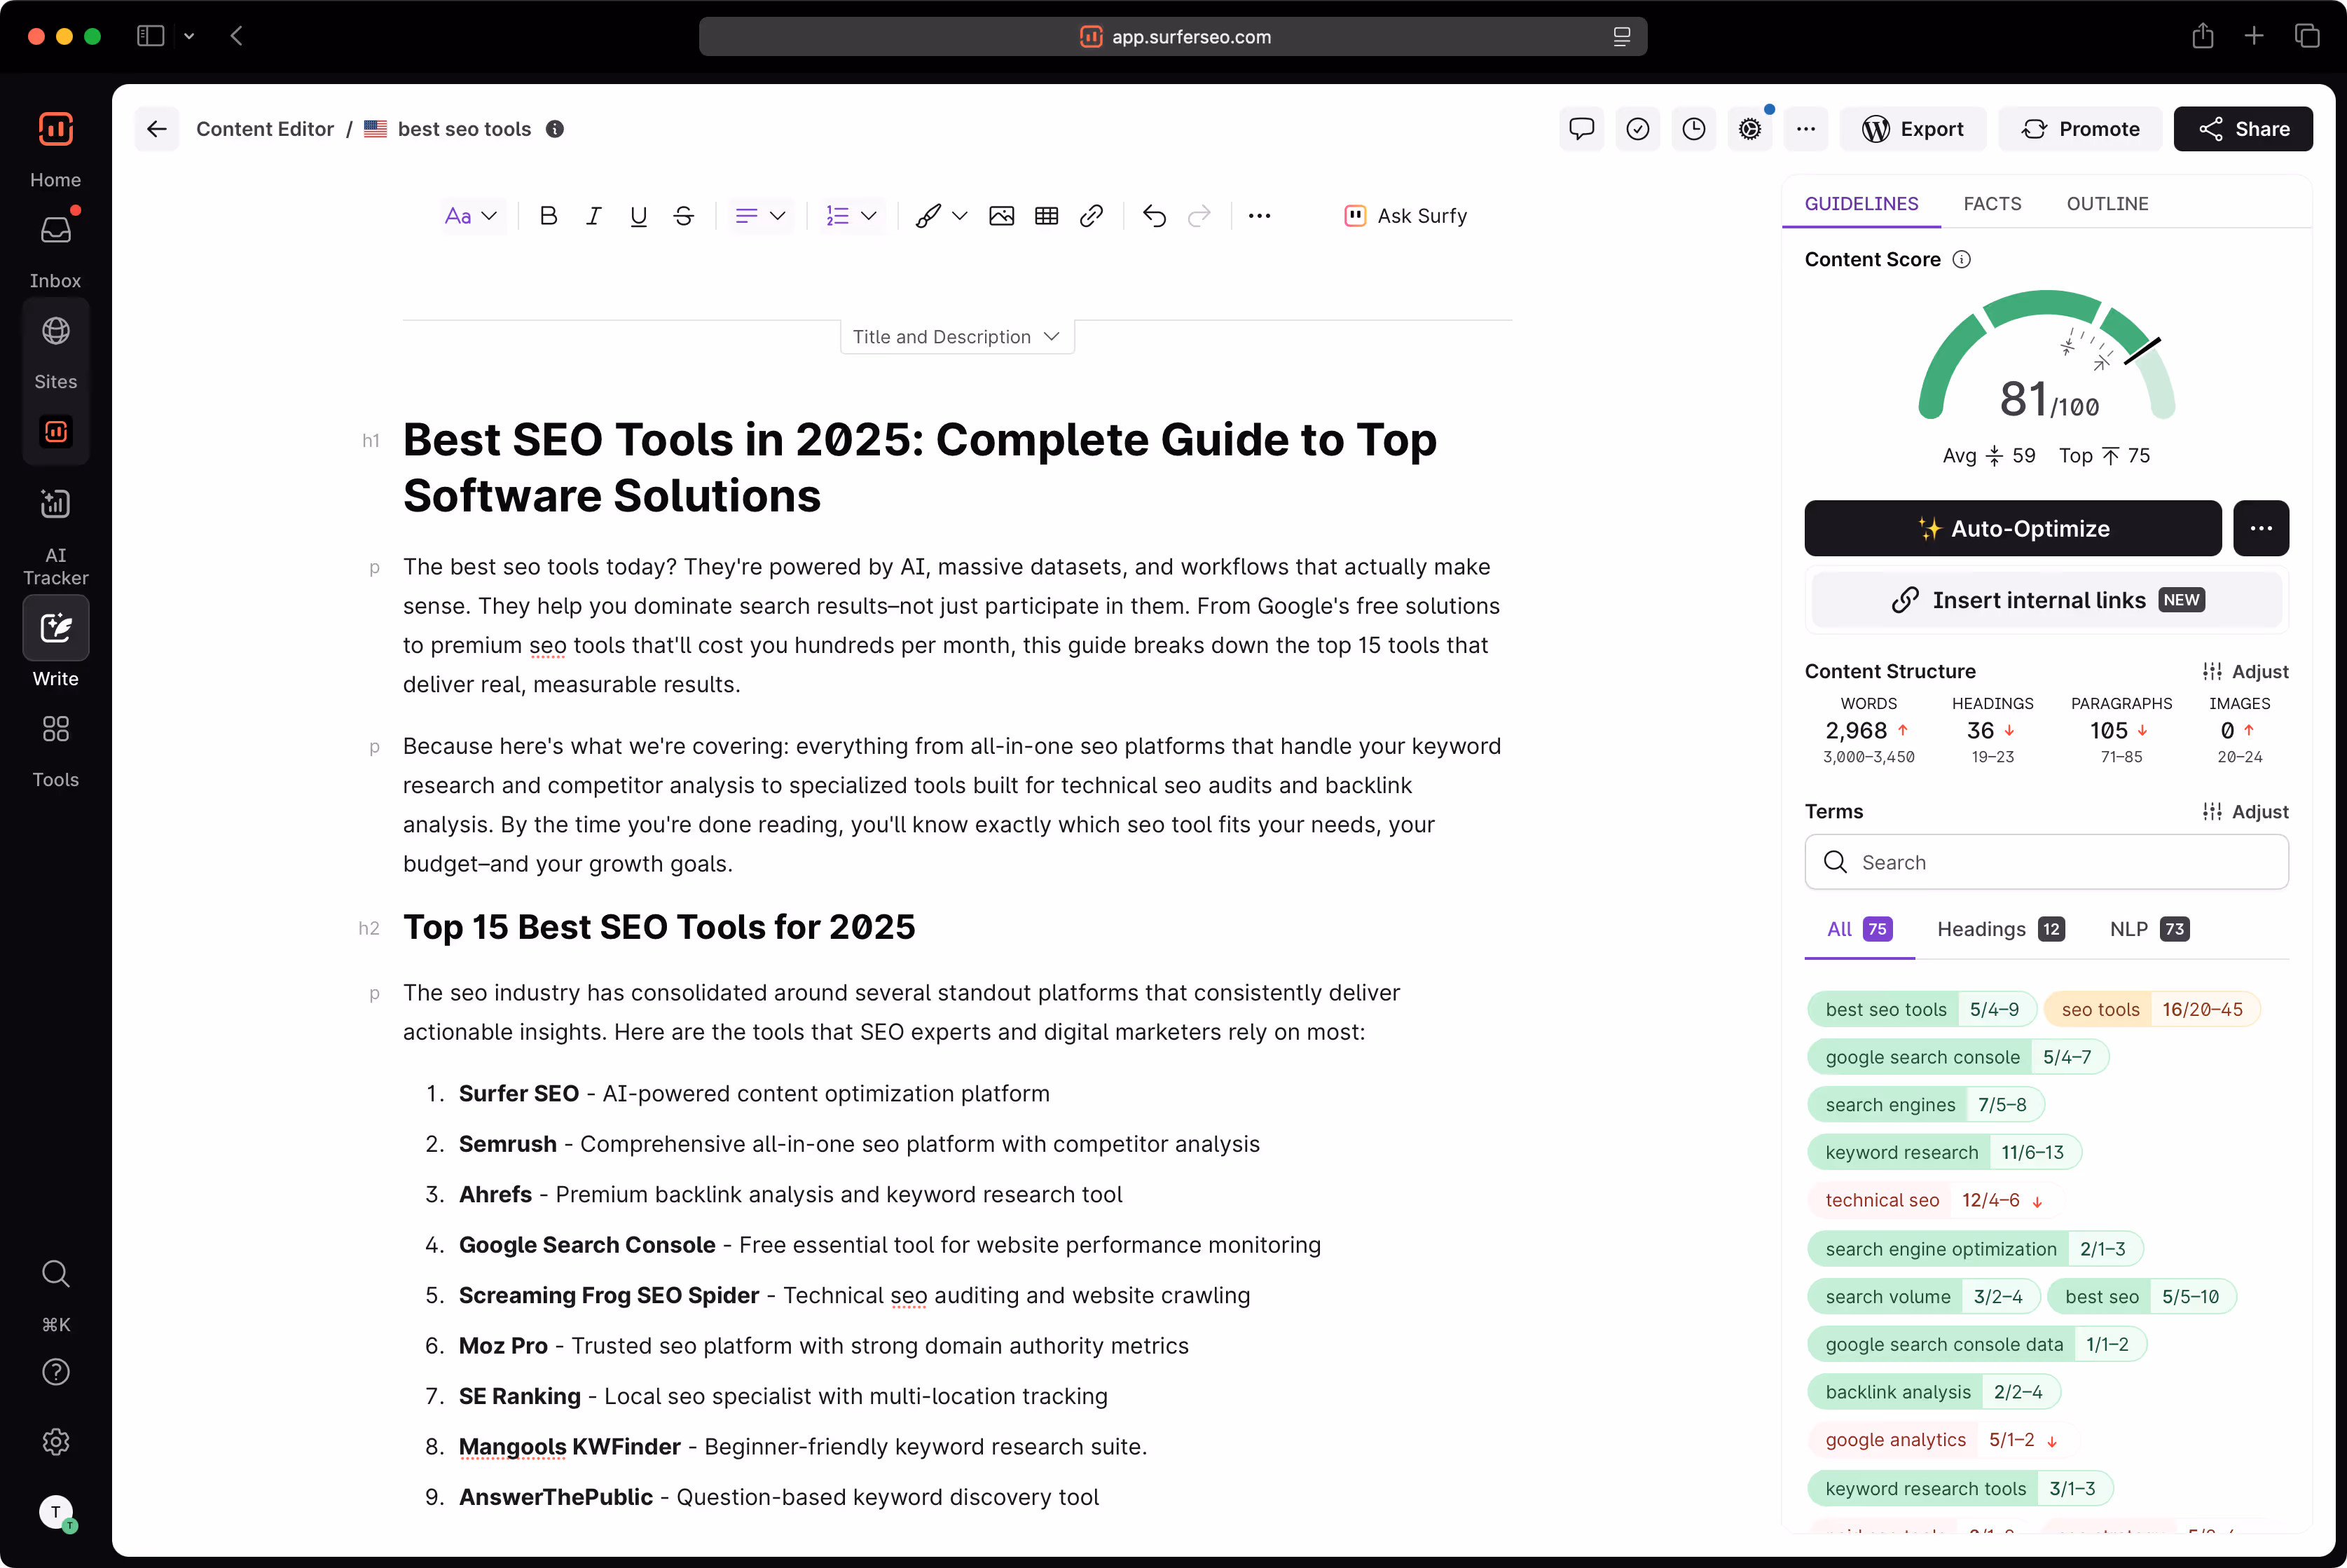Screen dimensions: 2347x1568
Task: Open the comments panel
Action: click(1581, 129)
